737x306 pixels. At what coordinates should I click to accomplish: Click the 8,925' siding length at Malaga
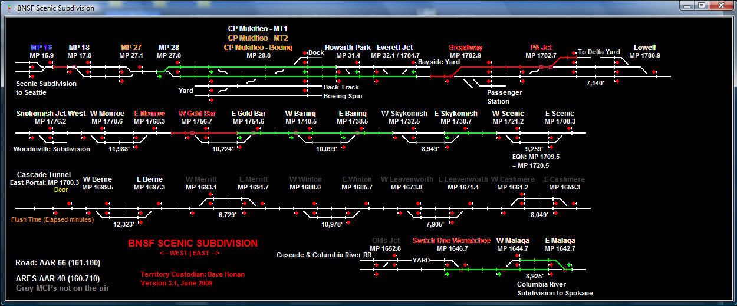pyautogui.click(x=536, y=275)
